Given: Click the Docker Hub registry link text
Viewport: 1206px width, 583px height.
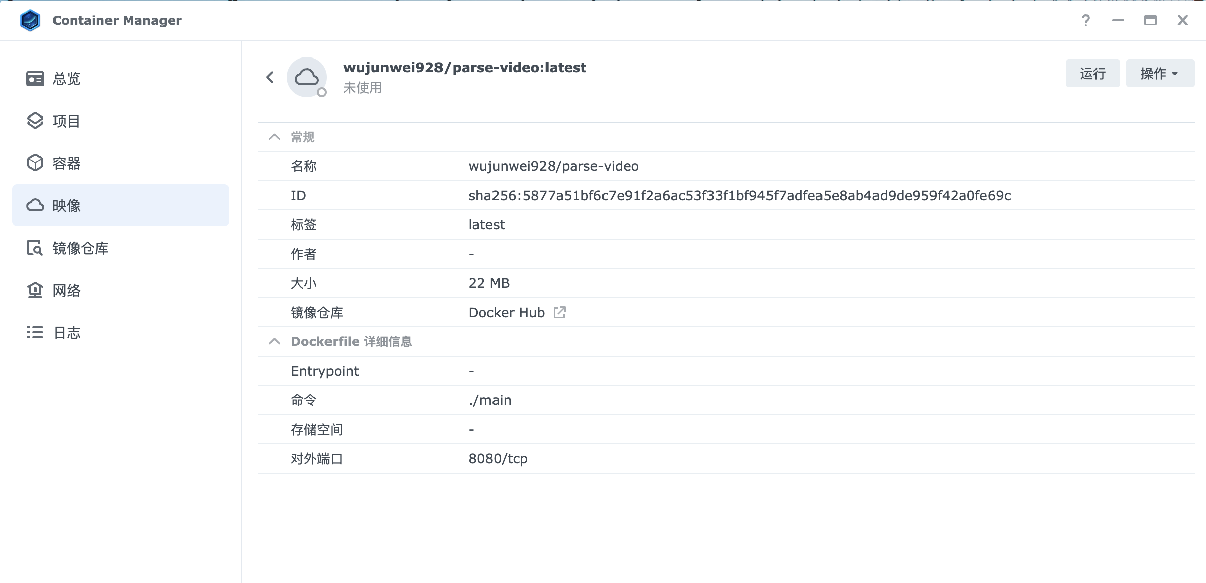Looking at the screenshot, I should pyautogui.click(x=506, y=313).
